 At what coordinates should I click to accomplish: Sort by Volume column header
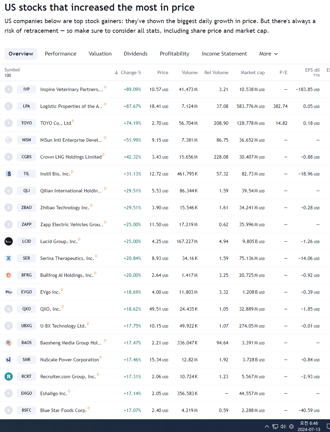click(190, 72)
